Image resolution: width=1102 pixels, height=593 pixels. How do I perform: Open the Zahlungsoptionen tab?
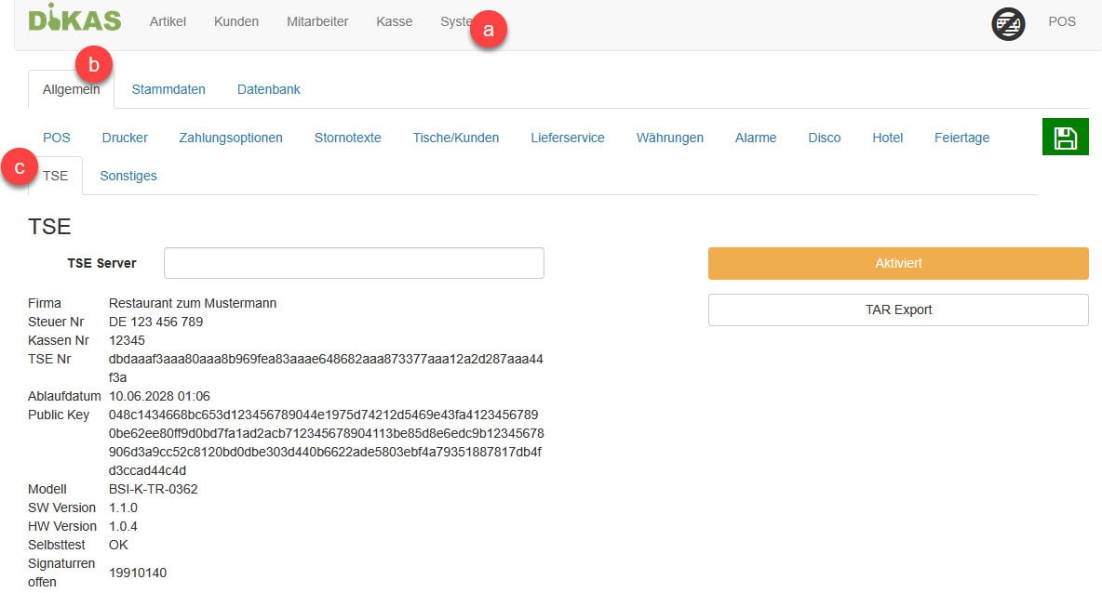point(231,138)
